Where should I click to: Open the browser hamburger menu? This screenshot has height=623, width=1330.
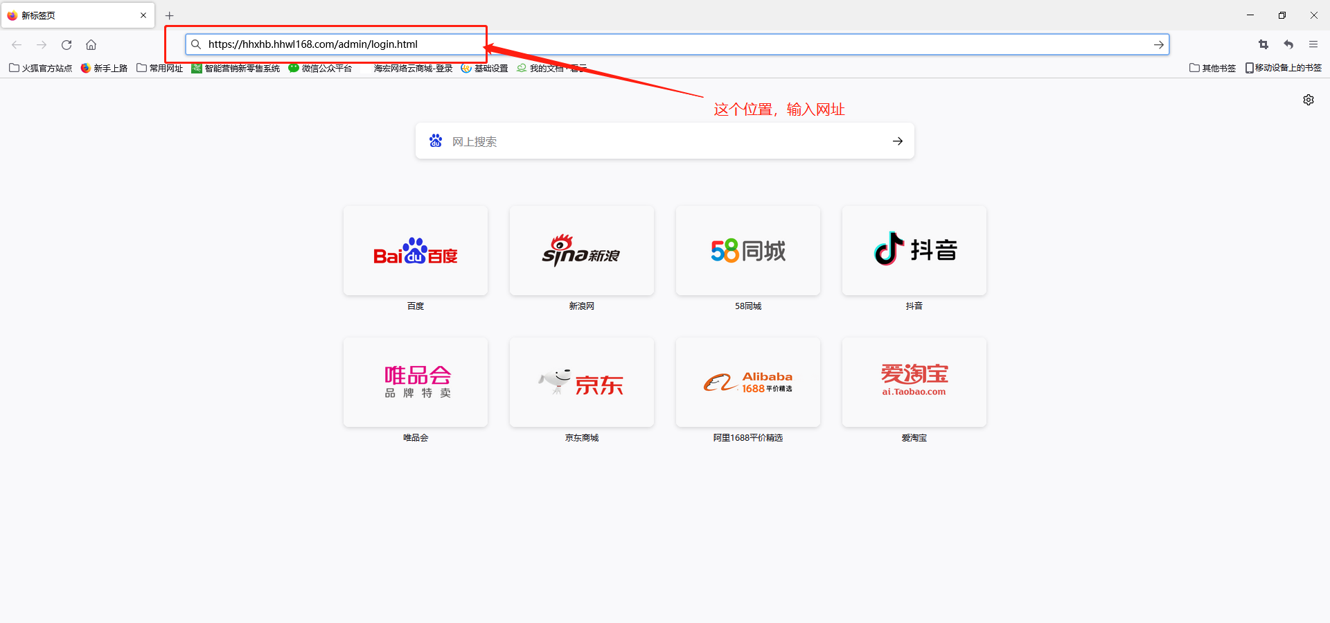tap(1313, 44)
